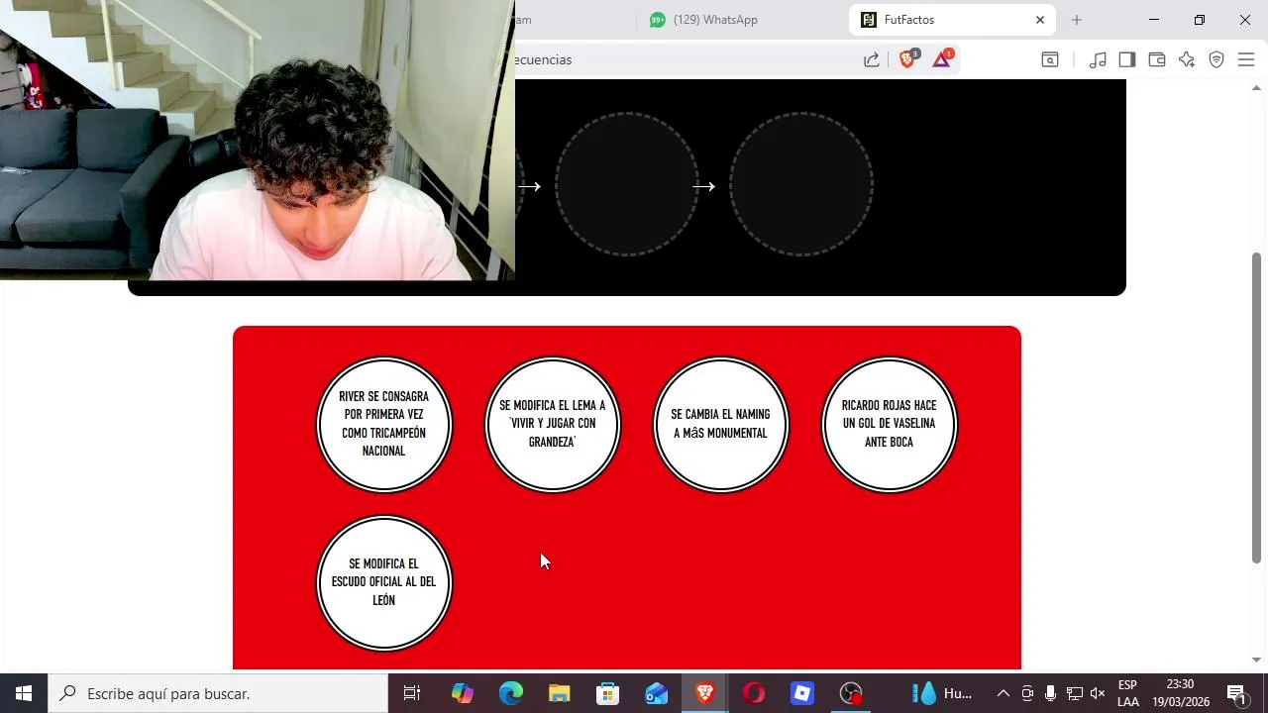Click the Brave browser taskbar icon

pyautogui.click(x=704, y=693)
